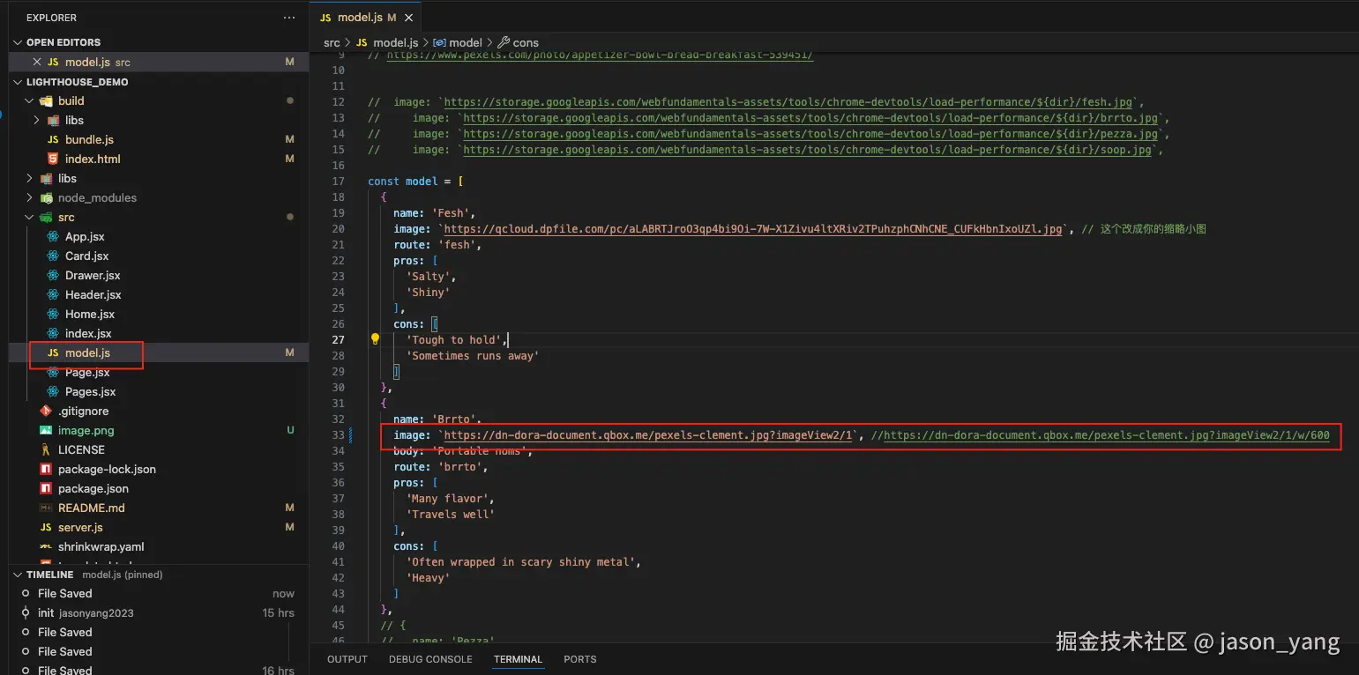1359x675 pixels.
Task: Follow the pezza.jpg googleapis link
Action: [x=810, y=134]
